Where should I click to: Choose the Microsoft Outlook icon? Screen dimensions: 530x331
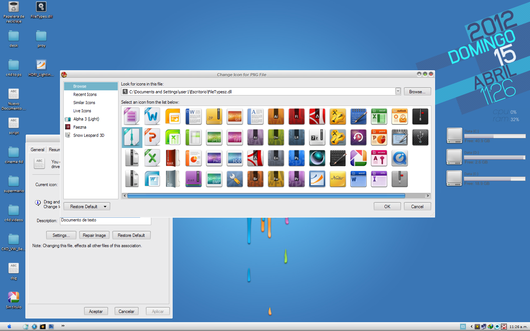400,116
